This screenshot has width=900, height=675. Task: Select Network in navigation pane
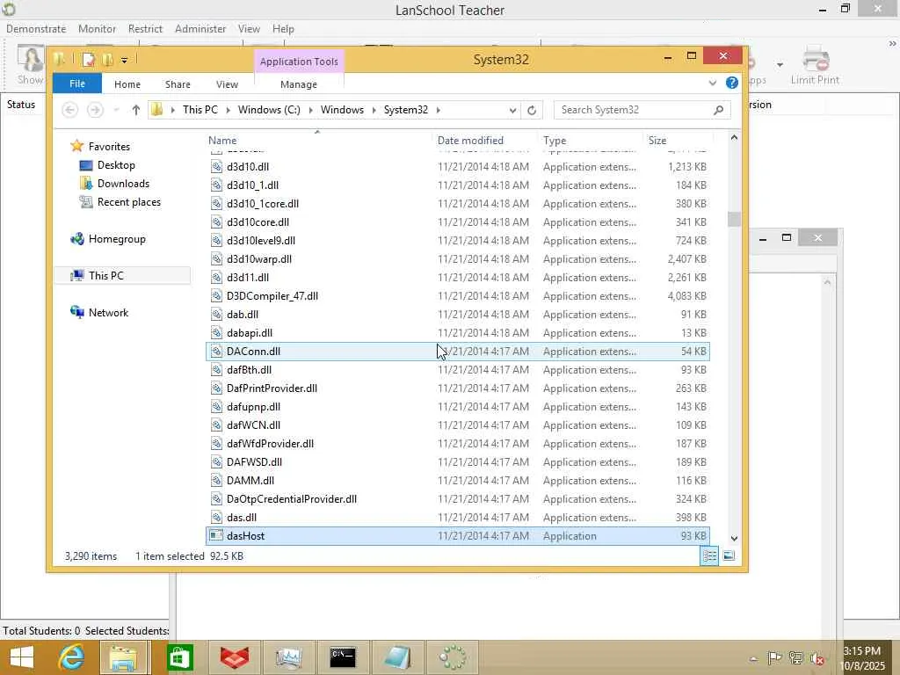(x=108, y=312)
